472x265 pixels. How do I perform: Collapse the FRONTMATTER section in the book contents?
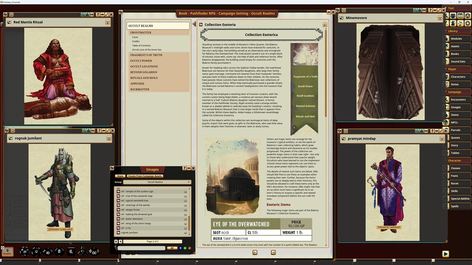coord(141,32)
